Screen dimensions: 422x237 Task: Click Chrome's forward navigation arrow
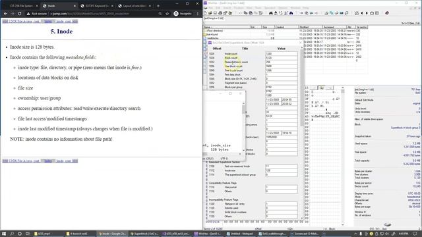tap(13, 13)
